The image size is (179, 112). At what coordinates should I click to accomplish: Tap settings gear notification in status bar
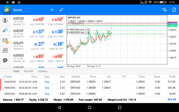(x=7, y=2)
